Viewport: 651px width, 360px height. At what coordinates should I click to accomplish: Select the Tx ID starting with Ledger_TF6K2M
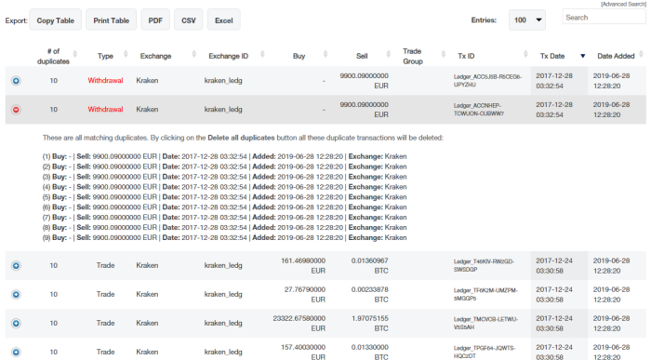pyautogui.click(x=485, y=294)
